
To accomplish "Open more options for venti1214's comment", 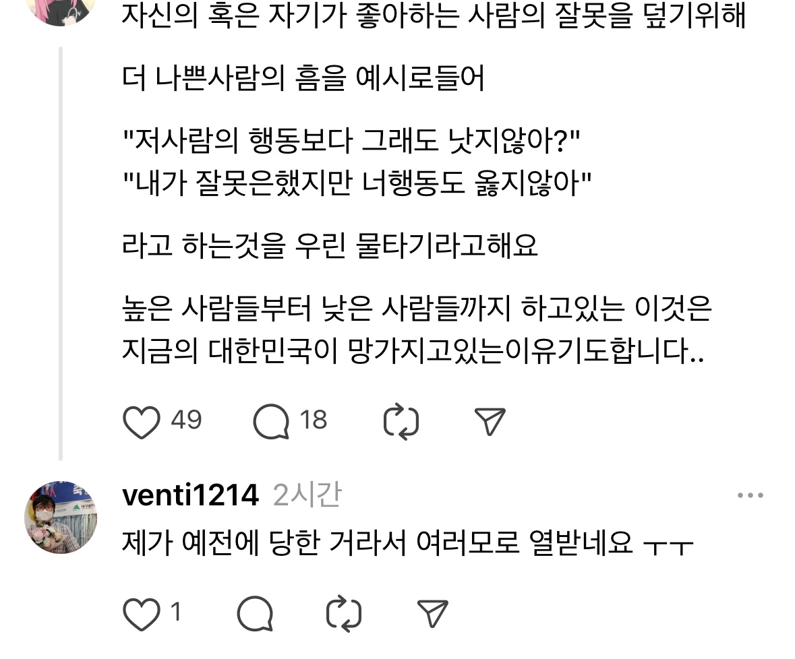I will [x=750, y=495].
